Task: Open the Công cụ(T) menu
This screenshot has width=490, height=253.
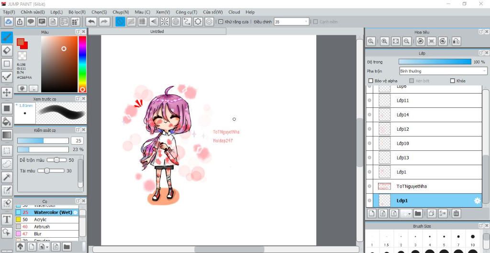Action: tap(186, 12)
